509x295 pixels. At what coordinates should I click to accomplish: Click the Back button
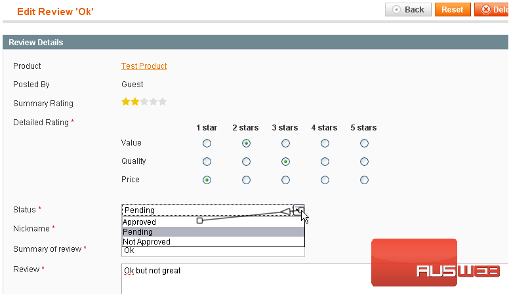[407, 10]
